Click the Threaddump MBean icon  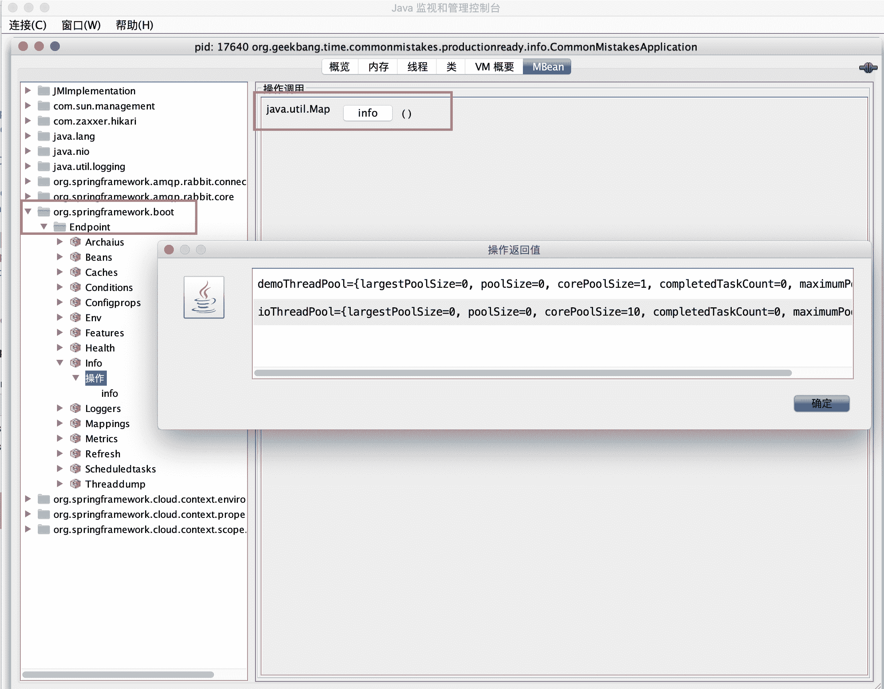(x=75, y=484)
